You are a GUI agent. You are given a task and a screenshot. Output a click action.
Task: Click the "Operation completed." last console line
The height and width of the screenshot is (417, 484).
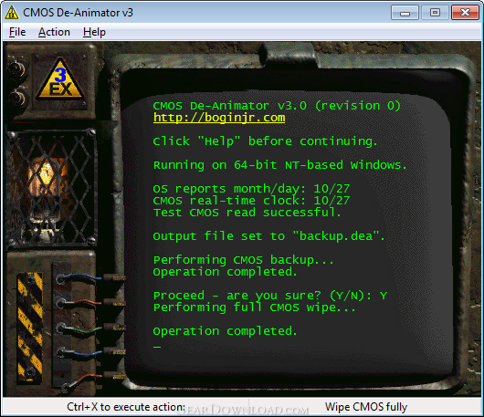click(225, 331)
